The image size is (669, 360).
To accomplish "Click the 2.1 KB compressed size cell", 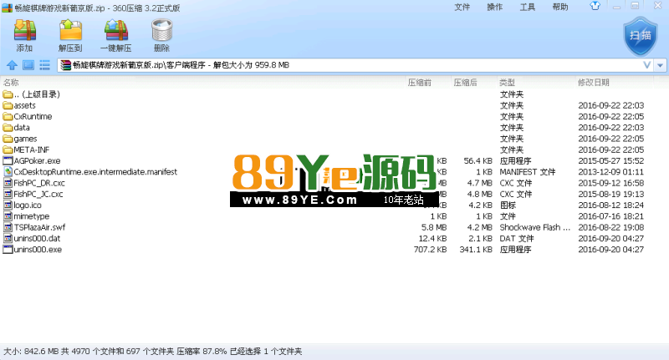I will coord(479,238).
